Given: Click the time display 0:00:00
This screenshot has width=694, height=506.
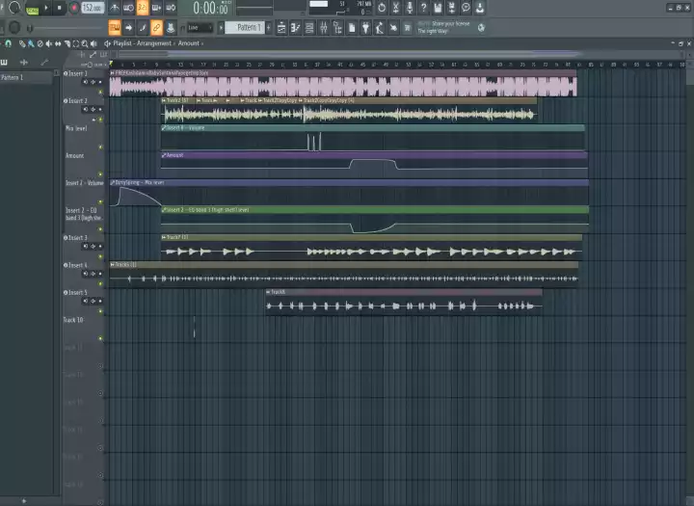Looking at the screenshot, I should (211, 8).
